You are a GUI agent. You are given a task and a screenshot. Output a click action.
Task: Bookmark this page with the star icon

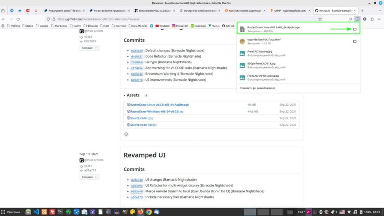tap(320, 19)
